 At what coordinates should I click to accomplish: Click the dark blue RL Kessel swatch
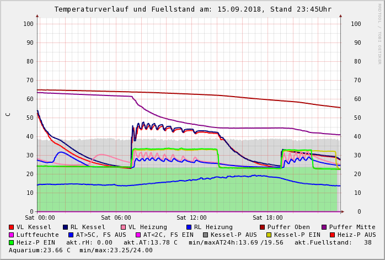pyautogui.click(x=66, y=227)
